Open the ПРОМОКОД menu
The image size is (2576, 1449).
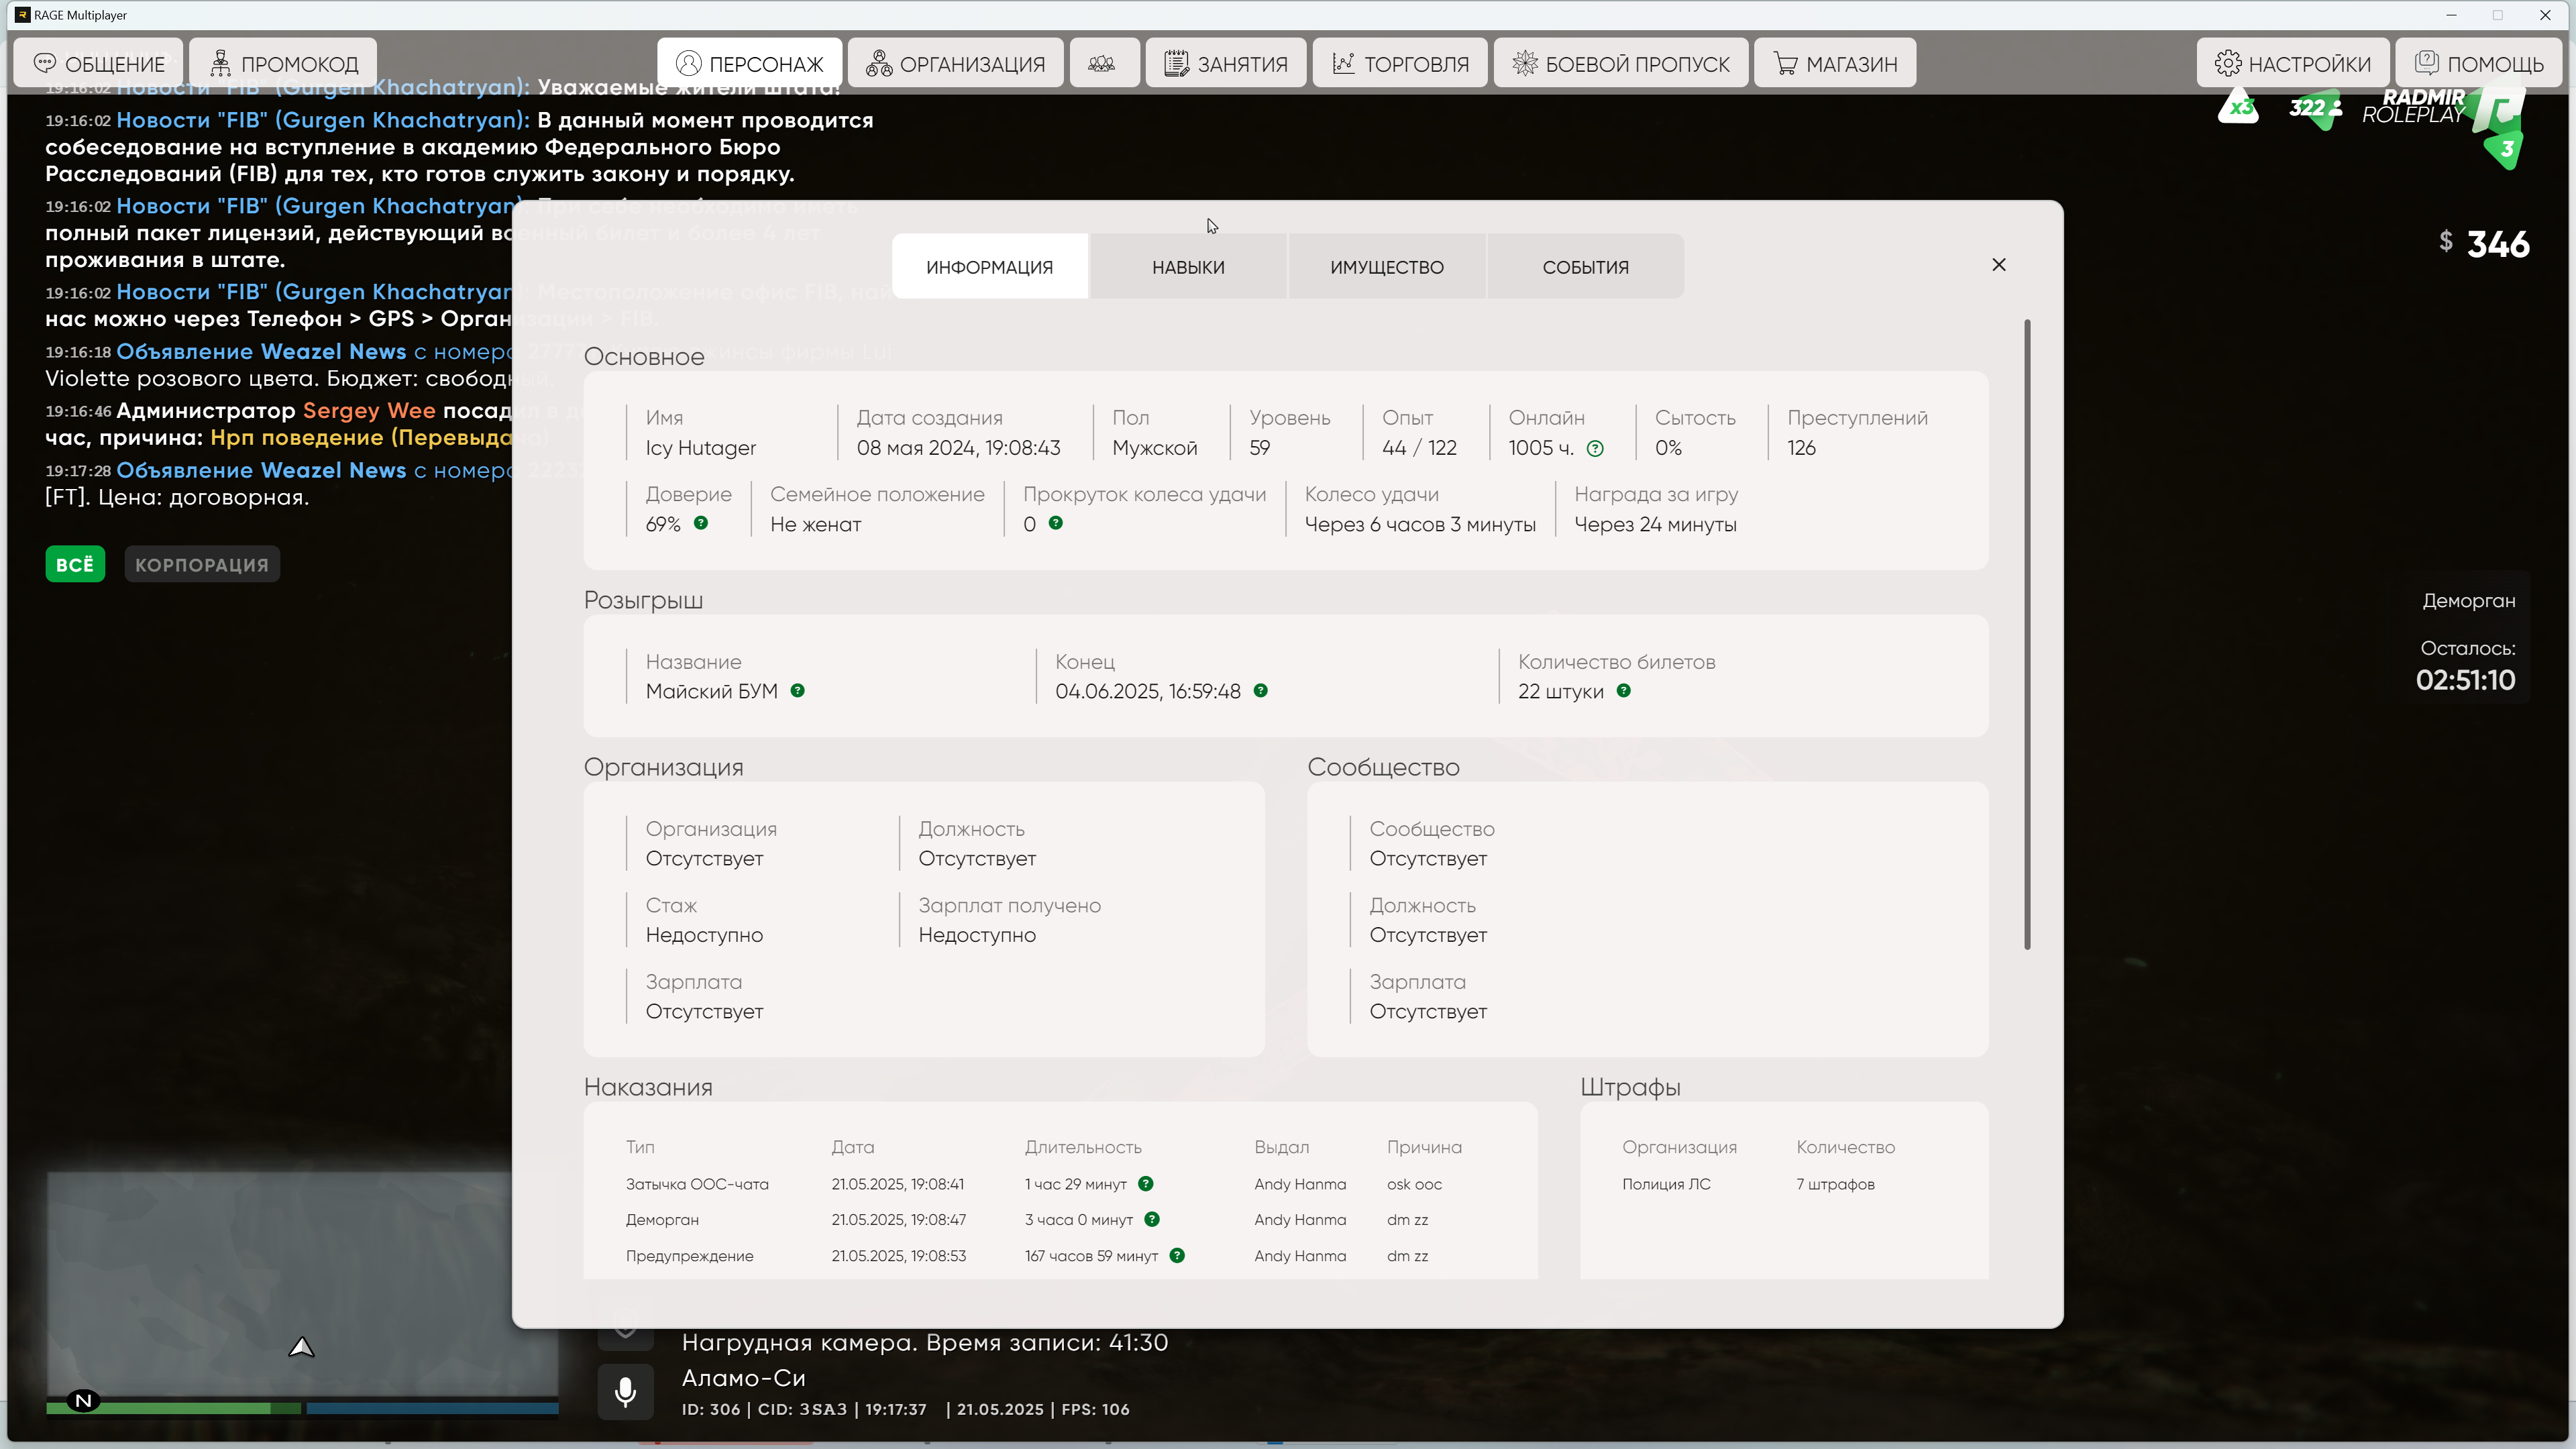click(x=283, y=63)
